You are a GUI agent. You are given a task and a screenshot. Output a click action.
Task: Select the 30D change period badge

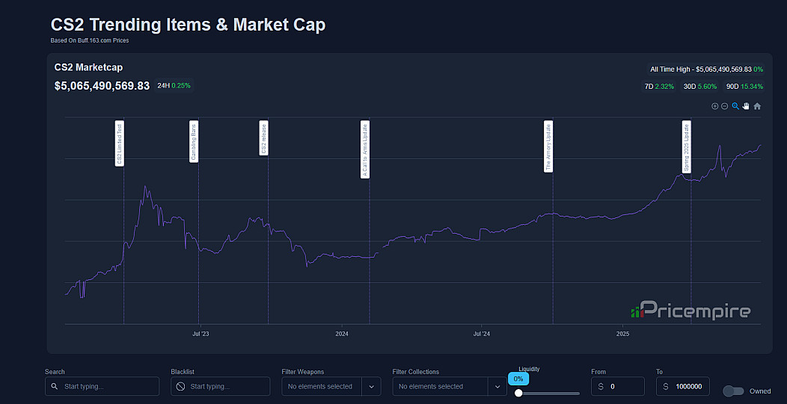699,87
